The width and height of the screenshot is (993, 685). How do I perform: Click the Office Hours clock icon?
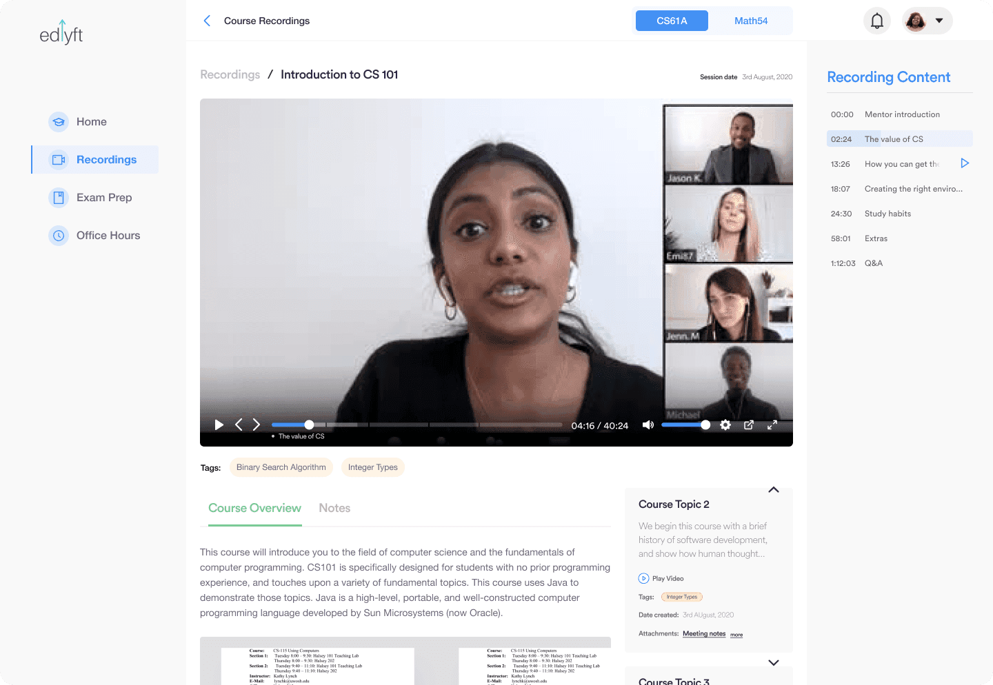tap(59, 236)
